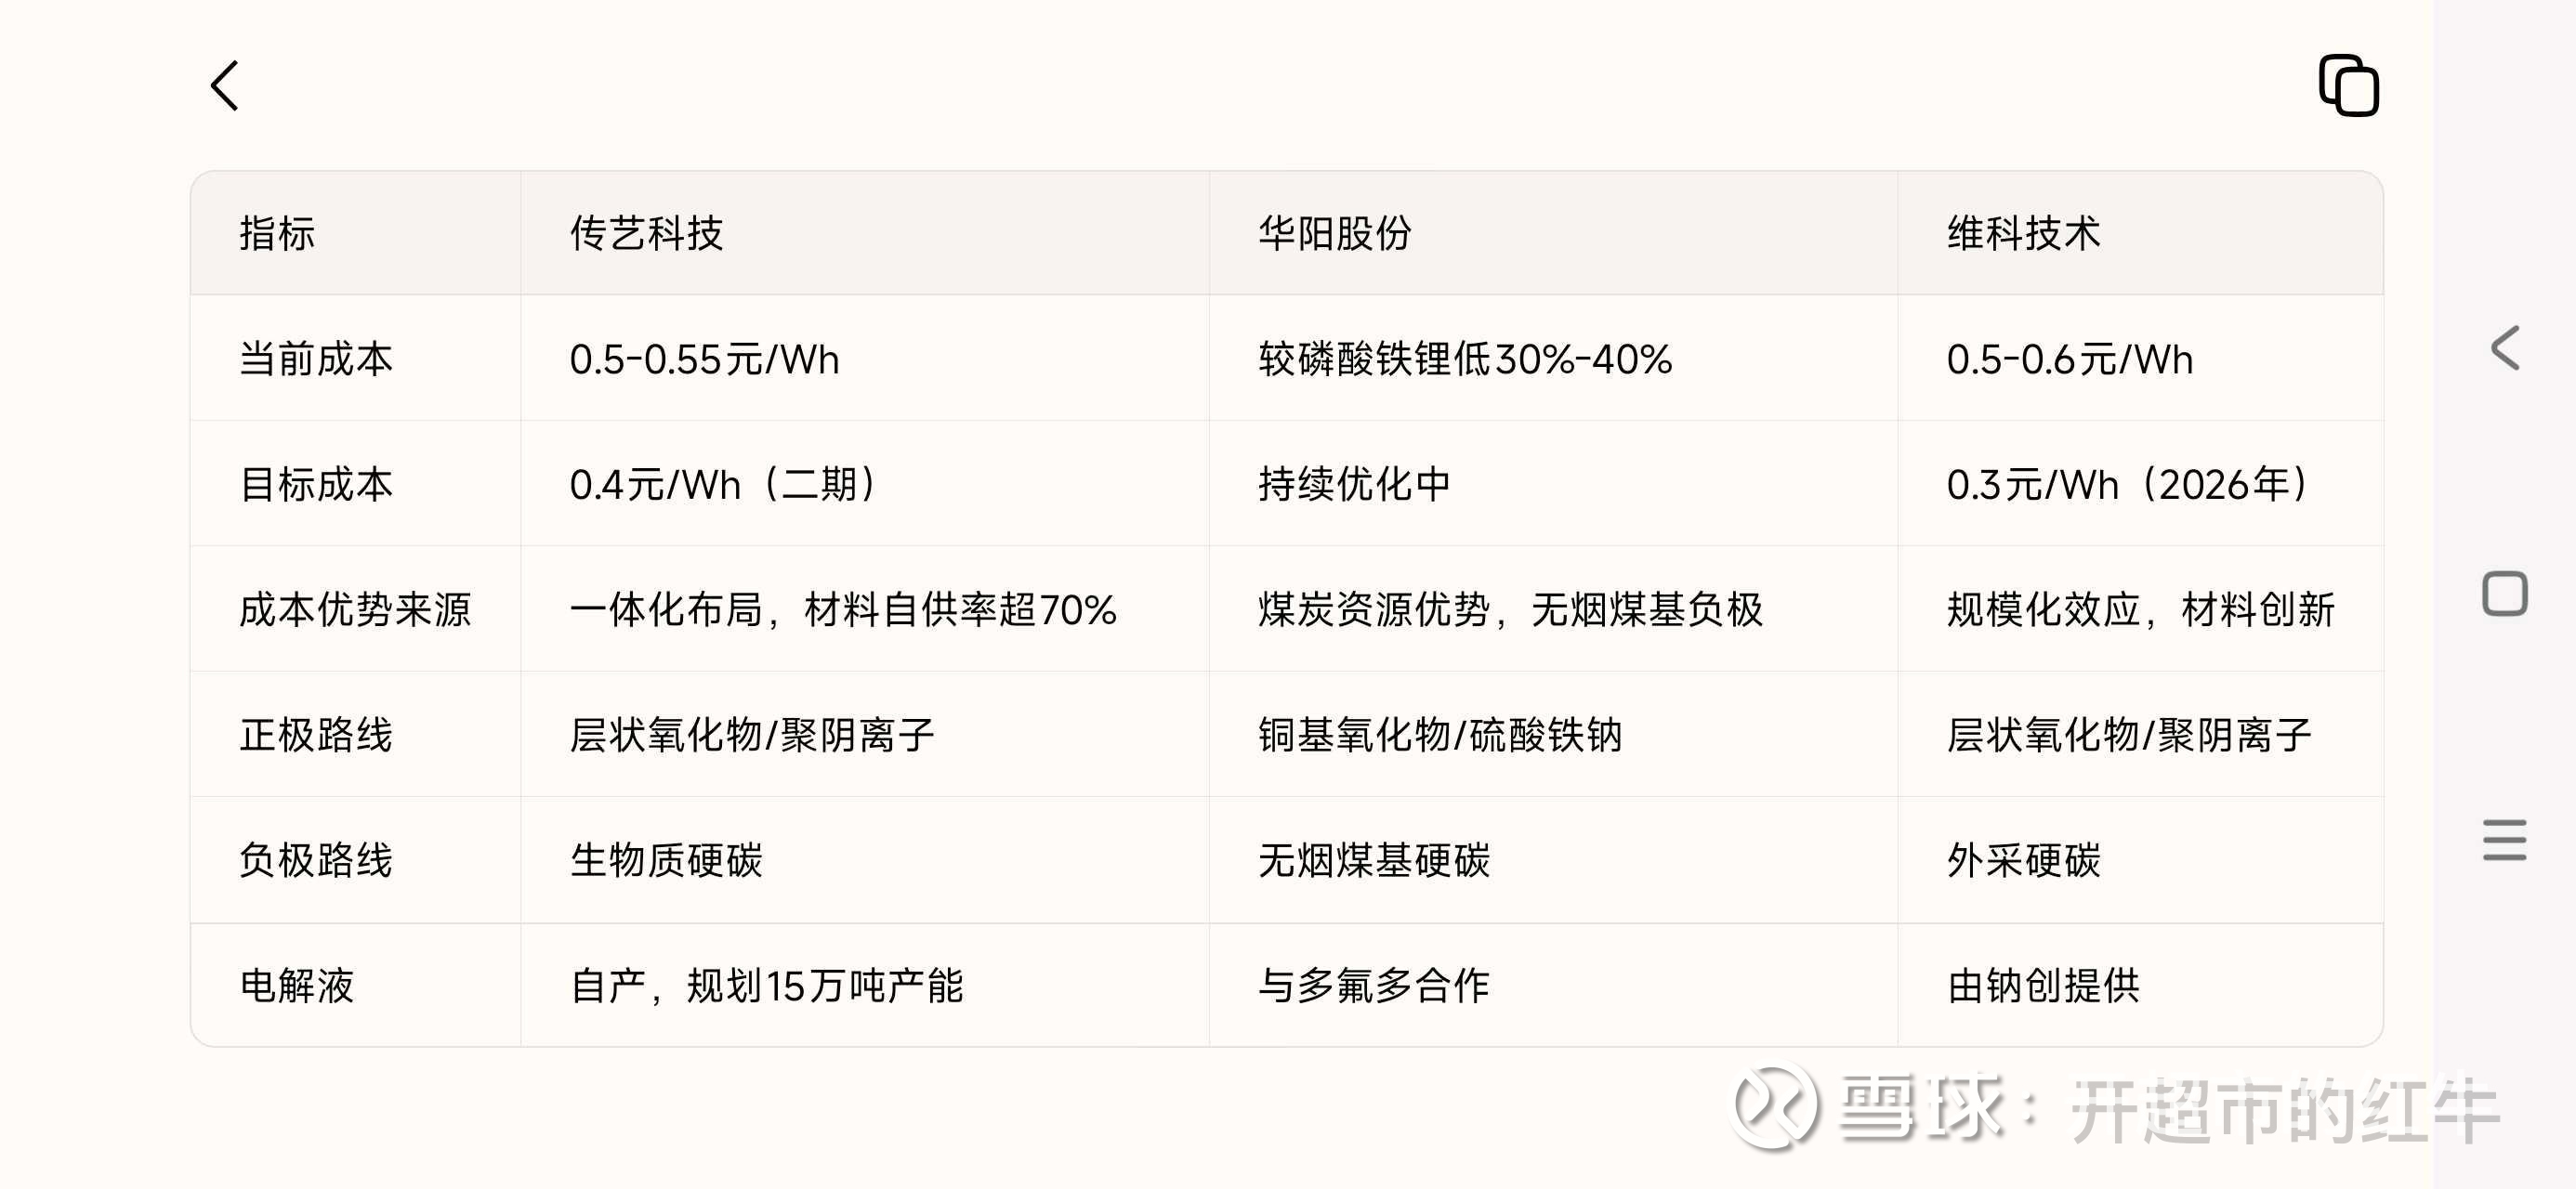Tap the back arrow at top left
The width and height of the screenshot is (2576, 1189).
pyautogui.click(x=225, y=86)
